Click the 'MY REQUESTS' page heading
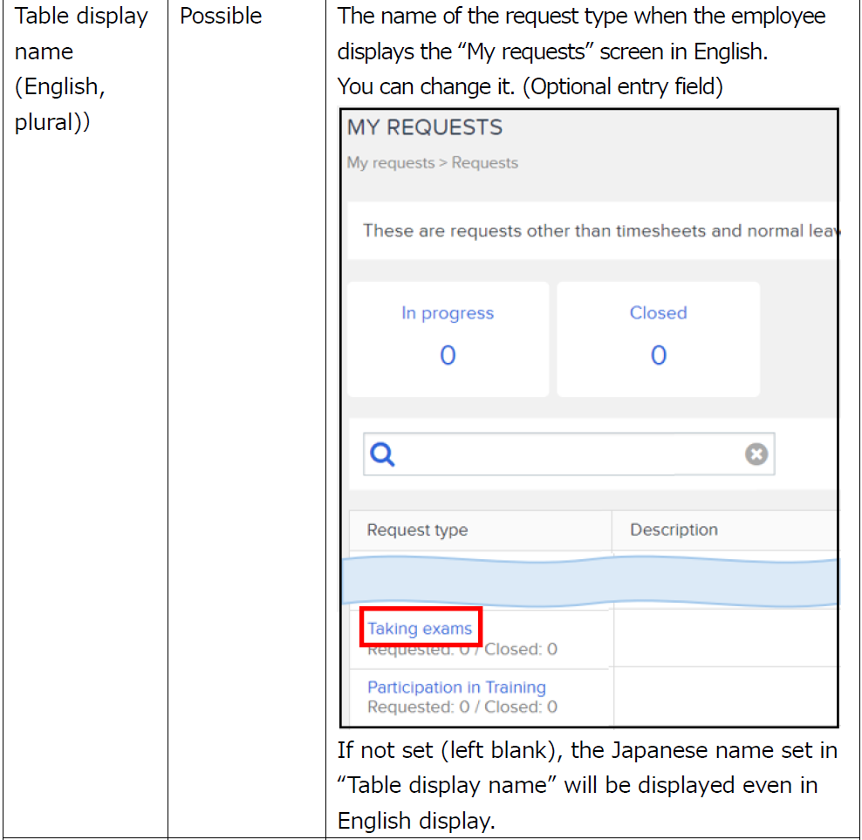Image resolution: width=862 pixels, height=840 pixels. pyautogui.click(x=426, y=126)
